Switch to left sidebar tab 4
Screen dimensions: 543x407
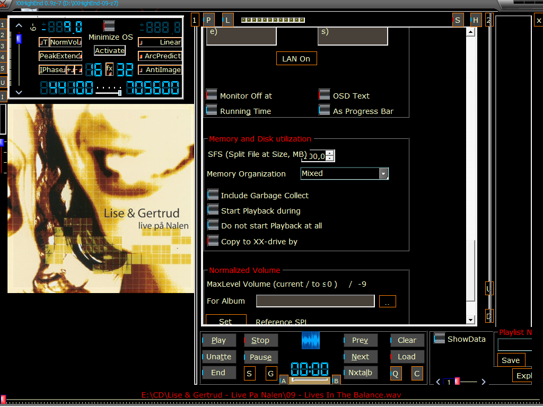pyautogui.click(x=3, y=57)
